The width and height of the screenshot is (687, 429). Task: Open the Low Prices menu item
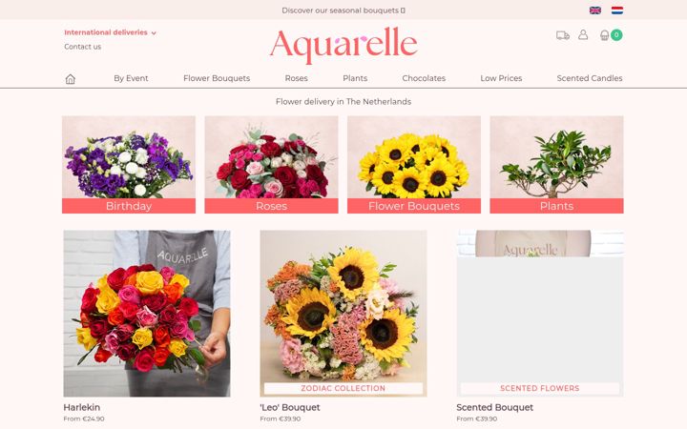coord(501,78)
